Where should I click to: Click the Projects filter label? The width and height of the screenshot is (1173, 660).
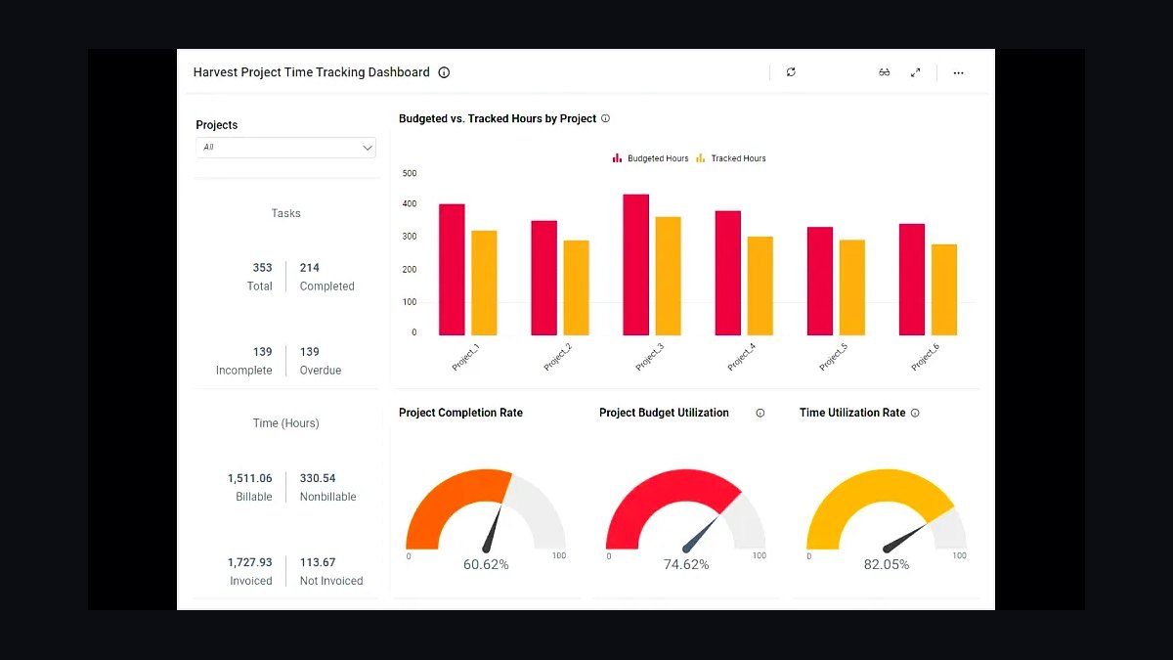tap(217, 125)
